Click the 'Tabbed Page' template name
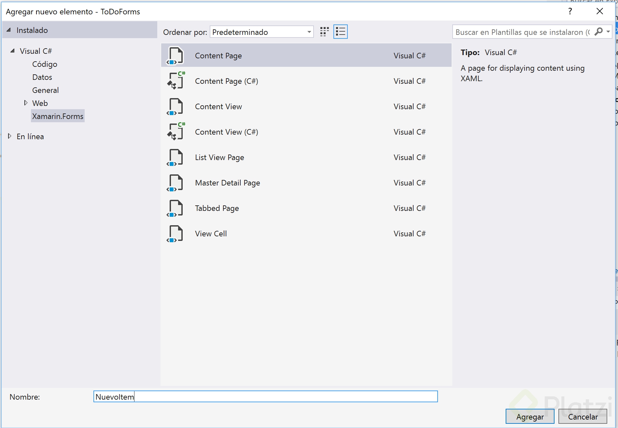This screenshot has width=618, height=428. (x=217, y=208)
